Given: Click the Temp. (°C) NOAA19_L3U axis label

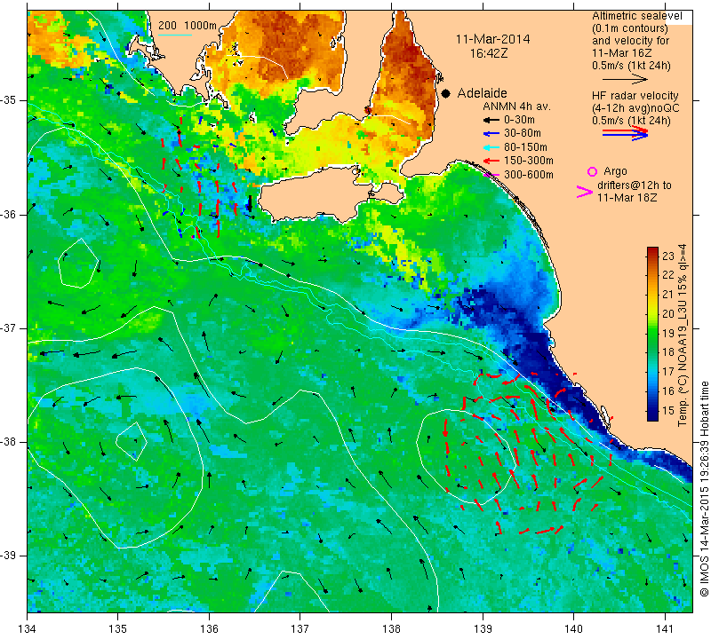Looking at the screenshot, I should 682,335.
